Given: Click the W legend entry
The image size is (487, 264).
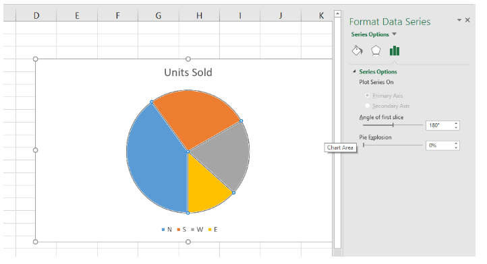Looking at the screenshot, I should pos(197,230).
